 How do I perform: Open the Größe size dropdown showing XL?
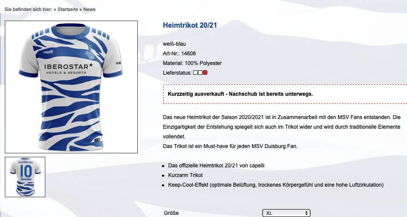[286, 213]
